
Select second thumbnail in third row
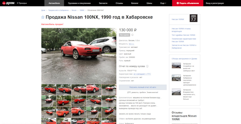(64, 112)
